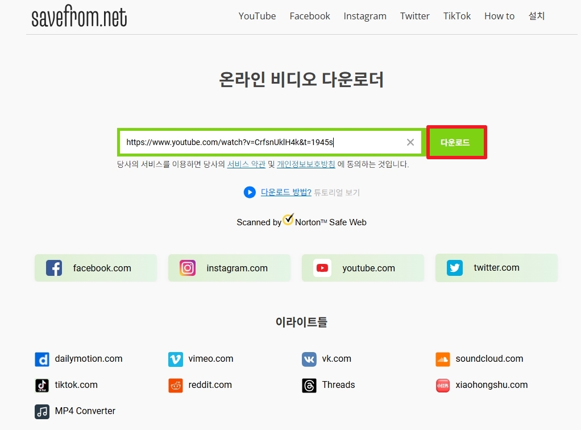Open the twitter.com card label
581x430 pixels.
(496, 268)
